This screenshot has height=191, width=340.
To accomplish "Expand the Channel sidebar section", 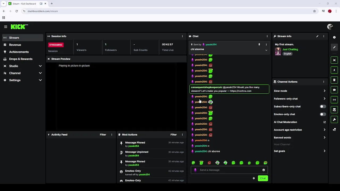I will point(23,73).
